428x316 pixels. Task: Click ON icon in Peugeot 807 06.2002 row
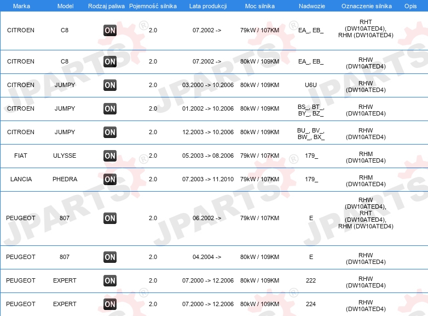click(x=110, y=218)
